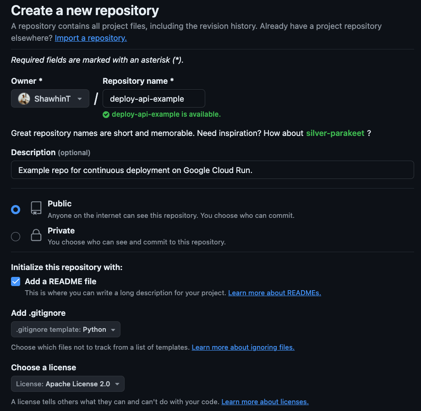Click the private repository lock icon
This screenshot has width=421, height=411.
(x=36, y=236)
